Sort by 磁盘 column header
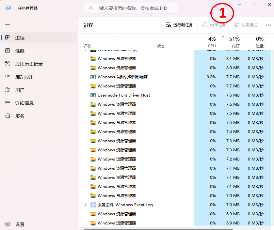Screen dimensions: 274x230 point(254,42)
